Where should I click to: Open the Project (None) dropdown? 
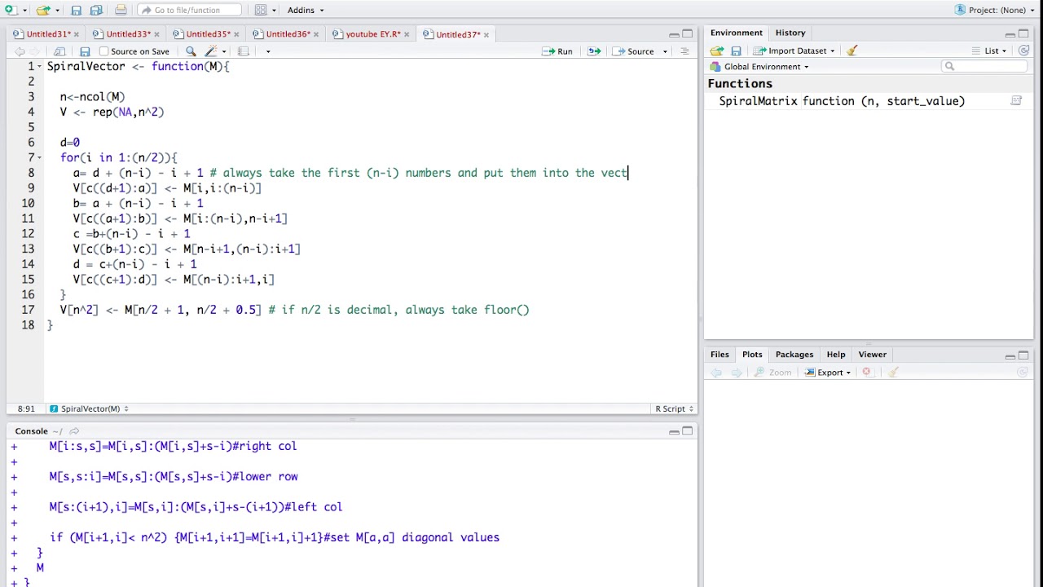click(x=996, y=10)
